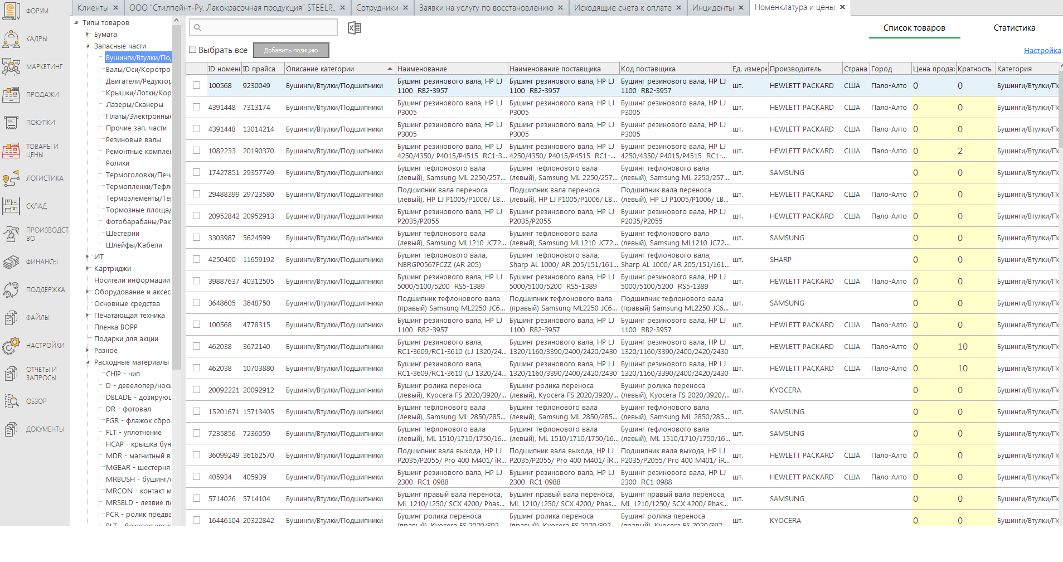Tick checkbox for row ID 100568 9230049
1063x562 pixels.
[x=196, y=85]
